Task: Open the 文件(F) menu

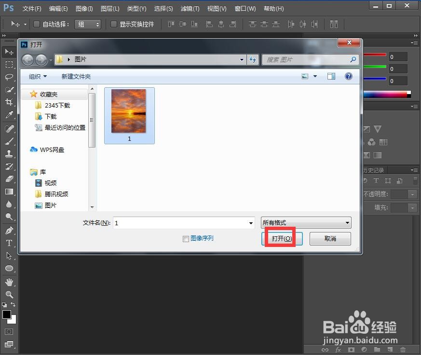Action: pos(32,9)
